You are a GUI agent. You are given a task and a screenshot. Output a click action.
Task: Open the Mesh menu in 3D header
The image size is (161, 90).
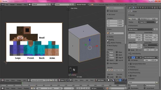tap(92, 80)
